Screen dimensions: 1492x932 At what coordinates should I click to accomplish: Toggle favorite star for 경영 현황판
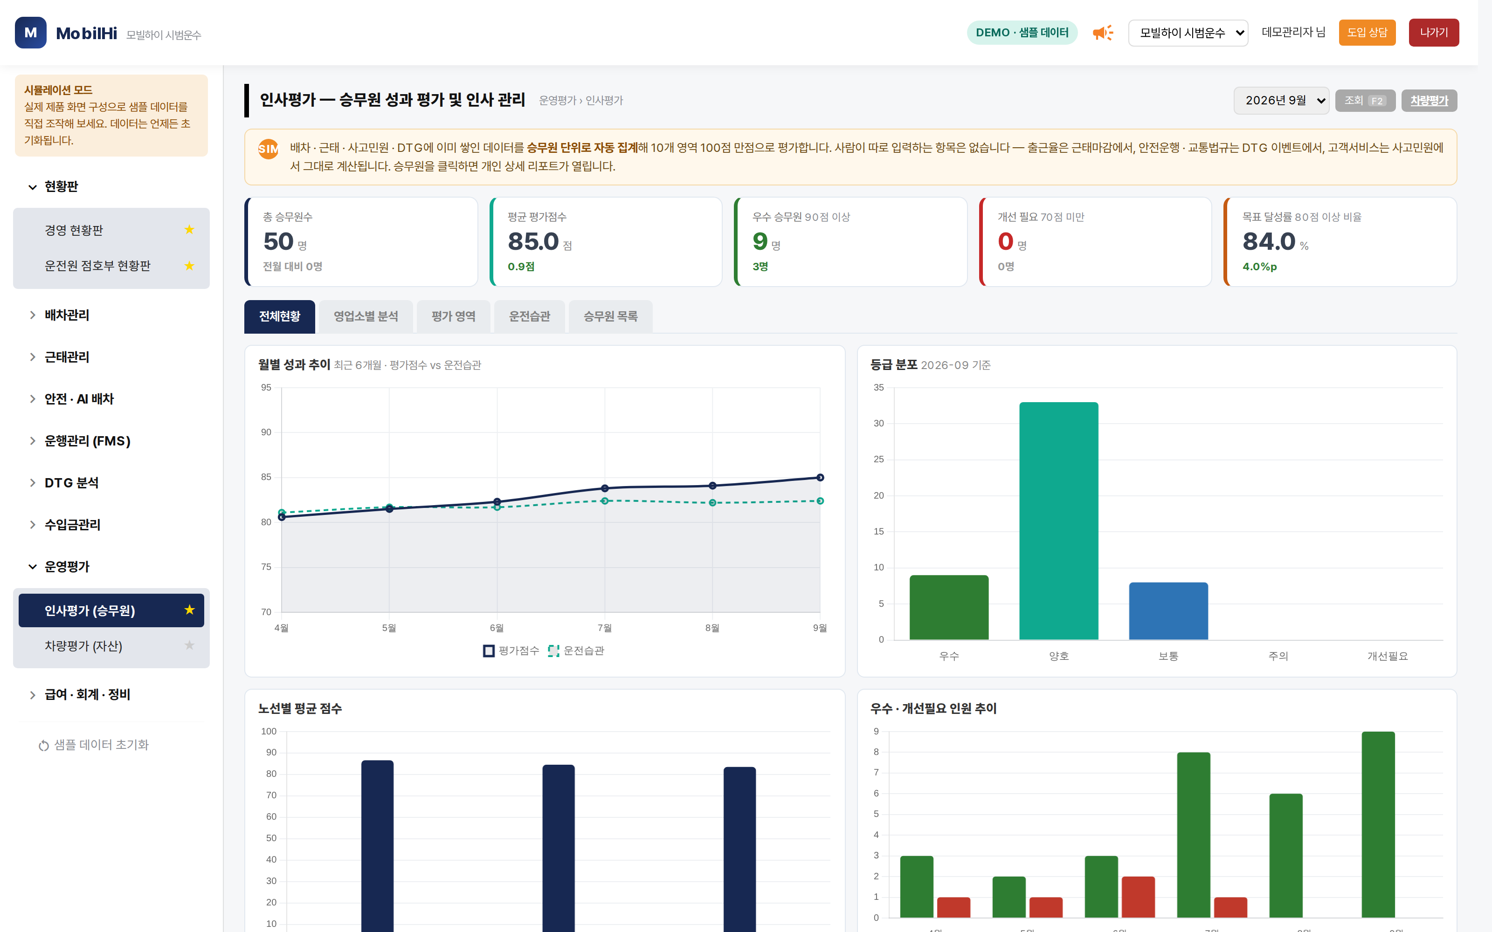189,230
